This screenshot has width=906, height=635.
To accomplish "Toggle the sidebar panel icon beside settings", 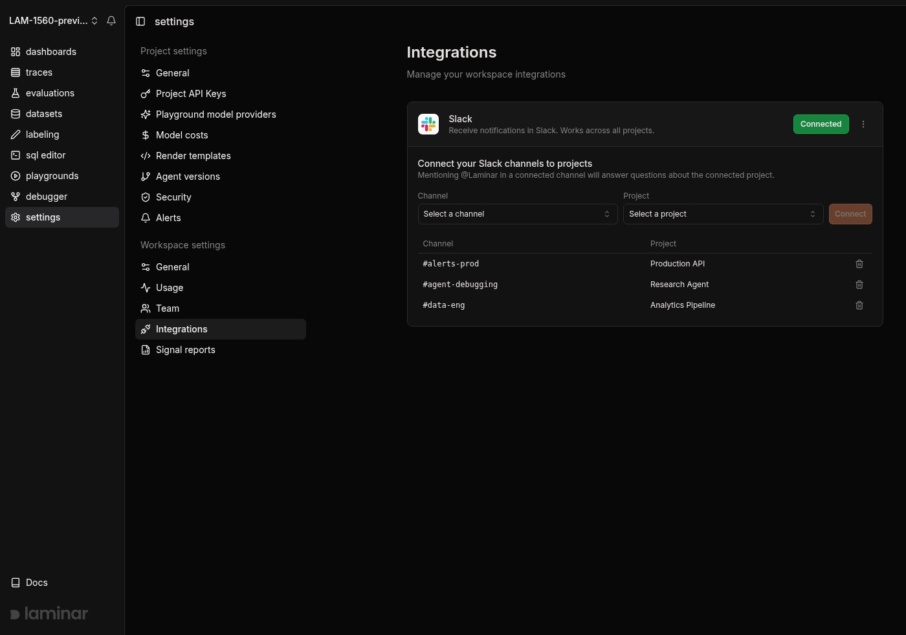I will [x=140, y=21].
